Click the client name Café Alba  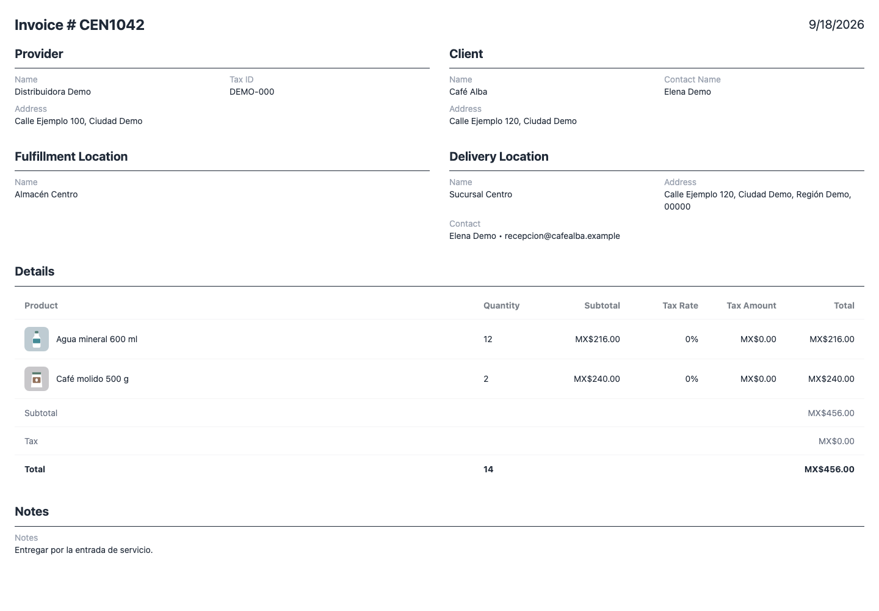tap(468, 92)
